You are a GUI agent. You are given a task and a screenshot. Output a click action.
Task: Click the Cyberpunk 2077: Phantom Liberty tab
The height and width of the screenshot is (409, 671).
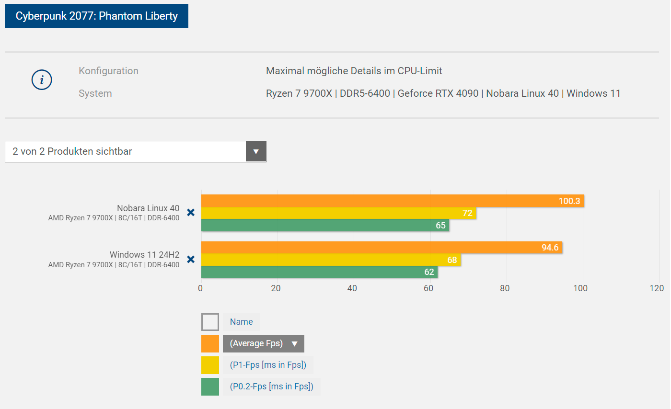coord(96,16)
